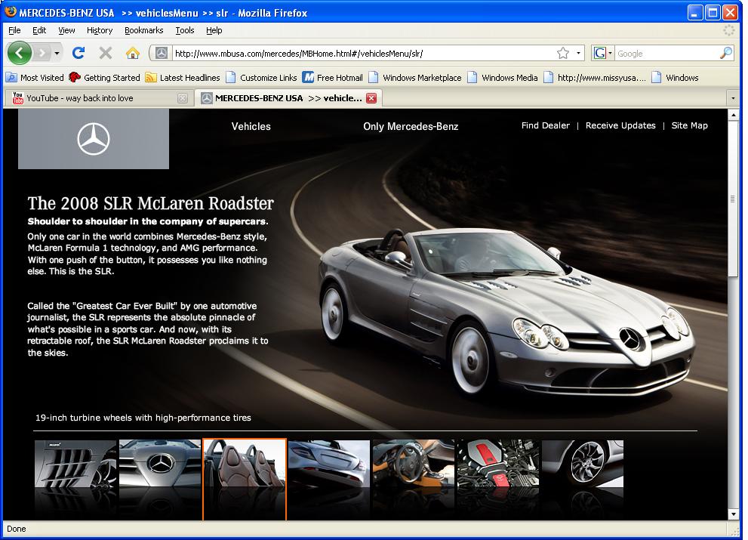Click the Stop loading X icon
This screenshot has width=748, height=540.
point(106,53)
